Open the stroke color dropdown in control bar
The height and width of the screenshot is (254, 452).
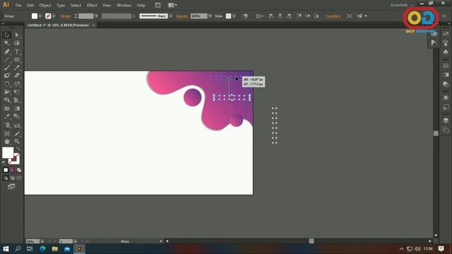[54, 16]
